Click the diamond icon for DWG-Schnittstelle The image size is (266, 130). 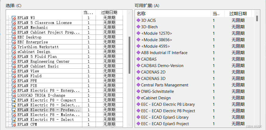point(138,92)
